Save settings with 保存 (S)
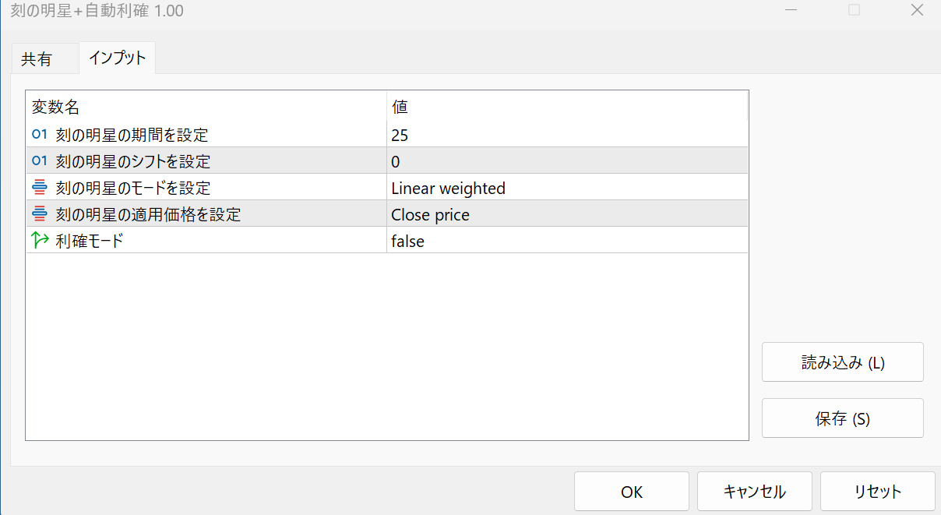This screenshot has width=941, height=515. tap(842, 418)
